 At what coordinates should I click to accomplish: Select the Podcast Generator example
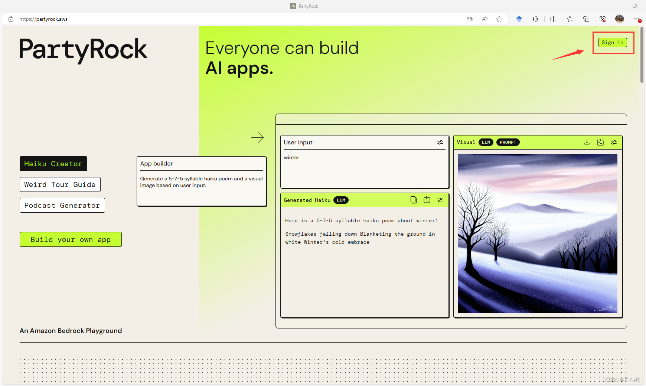62,205
